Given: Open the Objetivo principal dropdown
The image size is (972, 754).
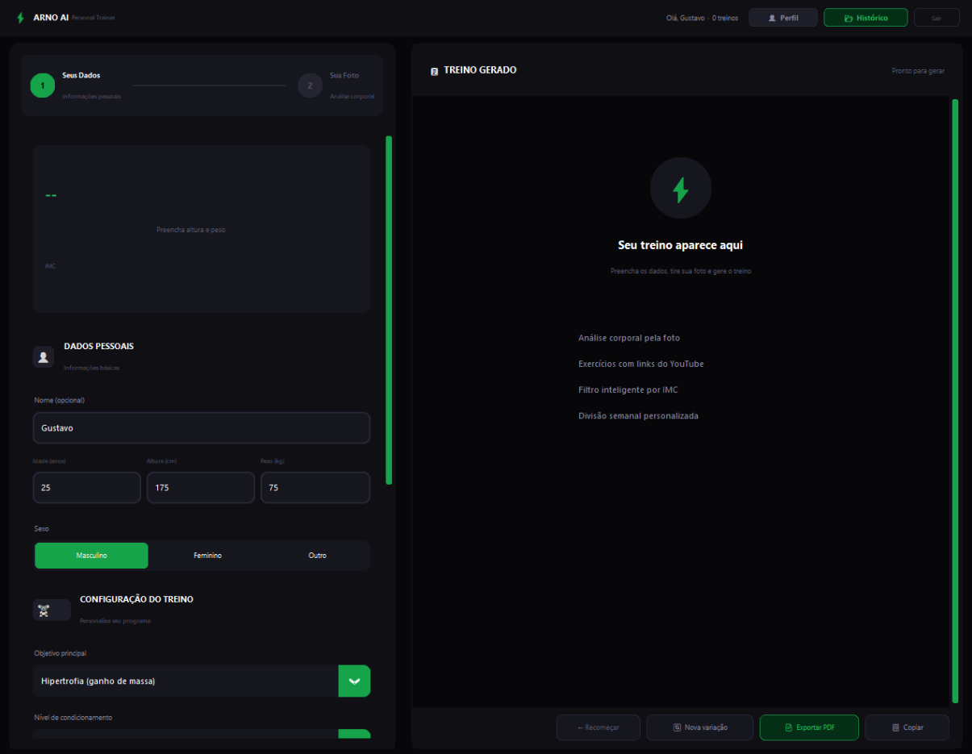Looking at the screenshot, I should point(202,681).
